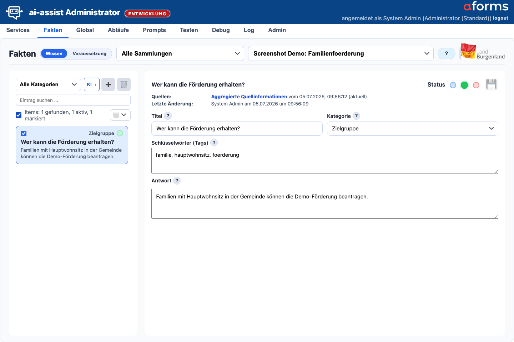Click the ai-assist robot logo icon
This screenshot has width=514, height=342.
point(14,12)
